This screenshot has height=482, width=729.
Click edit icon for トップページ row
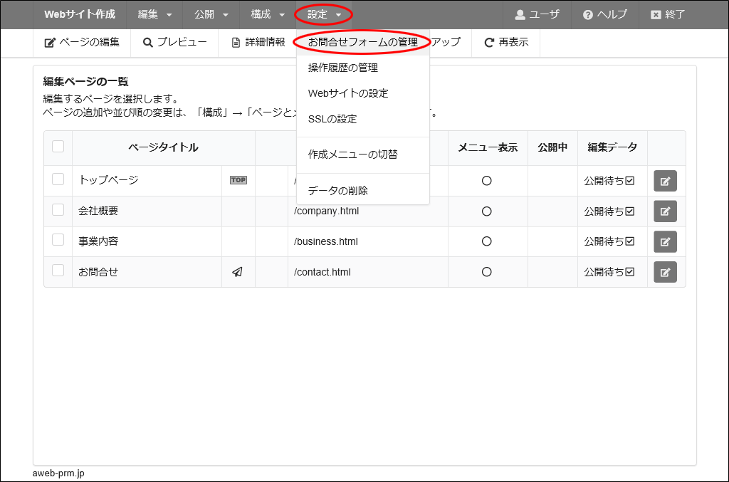665,181
